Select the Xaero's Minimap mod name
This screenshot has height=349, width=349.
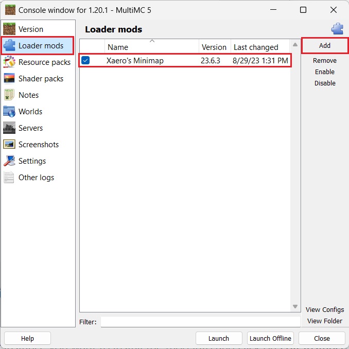(135, 61)
